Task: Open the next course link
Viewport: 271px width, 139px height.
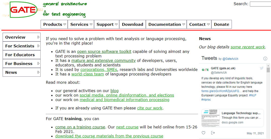Action: (x=127, y=127)
